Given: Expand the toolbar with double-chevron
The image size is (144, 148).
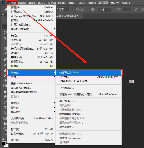Looking at the screenshot, I should pyautogui.click(x=3, y=14).
